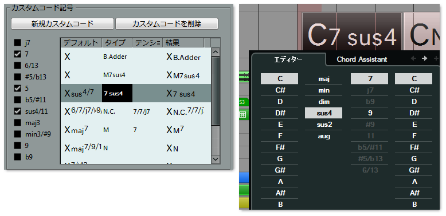Select the min chord type
446x216 pixels.
click(x=324, y=90)
